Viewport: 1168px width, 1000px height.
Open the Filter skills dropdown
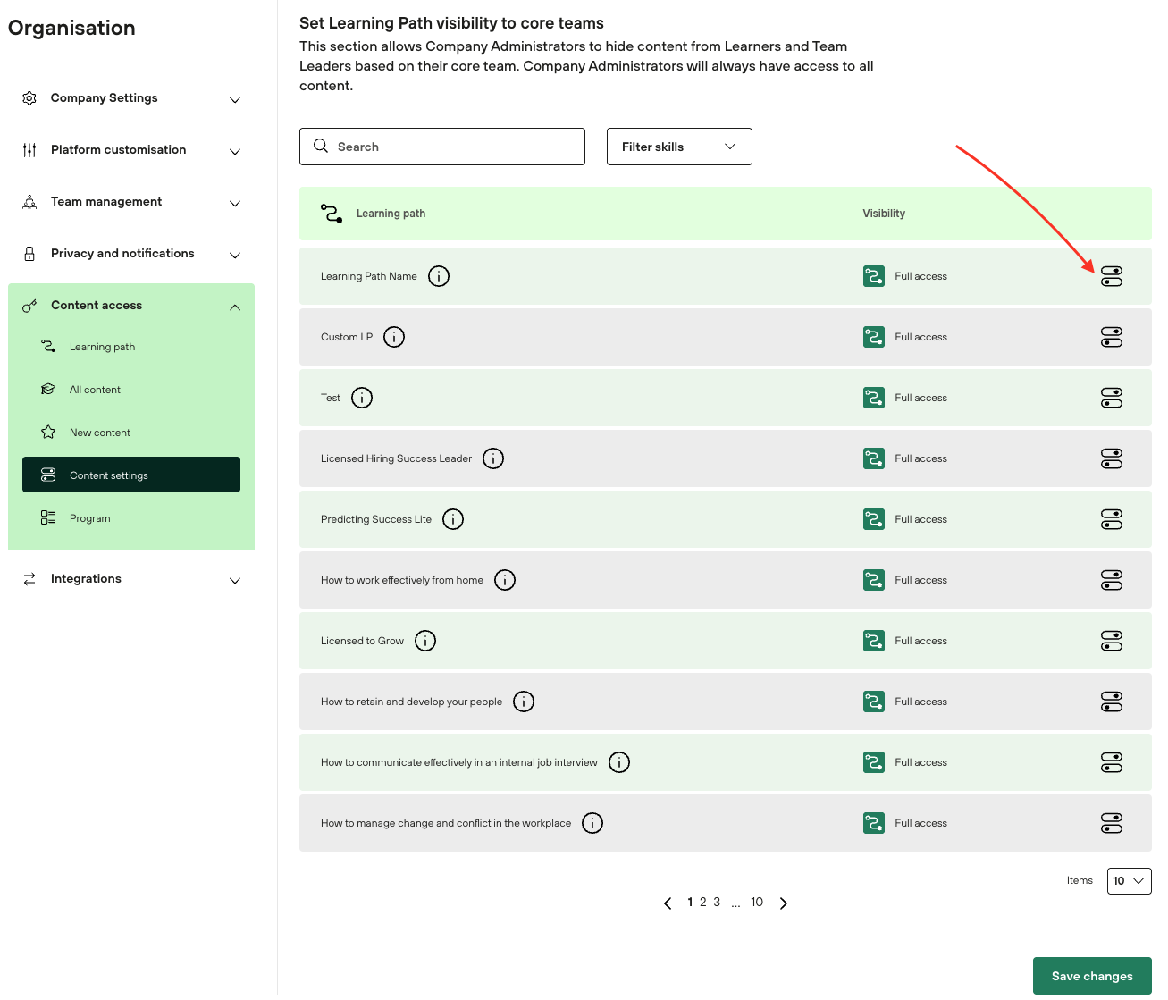pos(679,147)
